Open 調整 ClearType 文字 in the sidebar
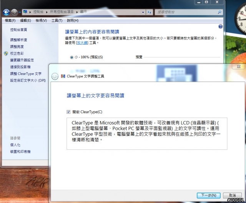Screen dimensions: 246x203 tap(26, 74)
